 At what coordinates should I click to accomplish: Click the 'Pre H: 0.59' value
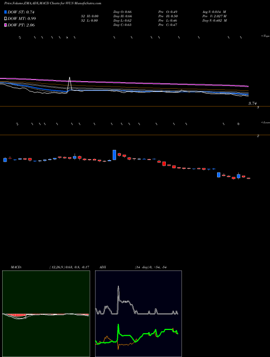coord(168,16)
